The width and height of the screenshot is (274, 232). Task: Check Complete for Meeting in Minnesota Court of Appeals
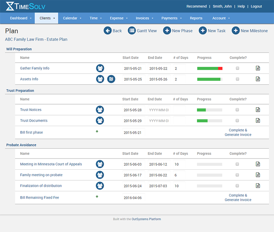click(x=237, y=164)
